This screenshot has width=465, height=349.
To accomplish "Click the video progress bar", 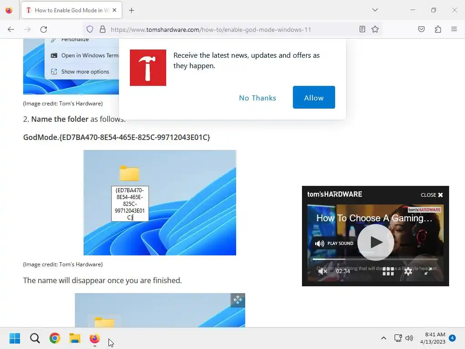I will pos(376,259).
